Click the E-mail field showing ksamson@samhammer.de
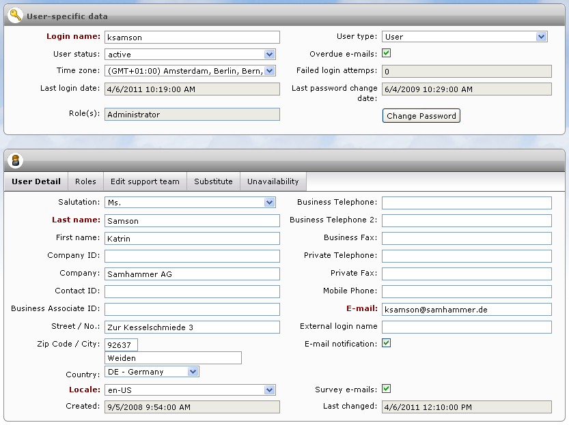 (466, 309)
